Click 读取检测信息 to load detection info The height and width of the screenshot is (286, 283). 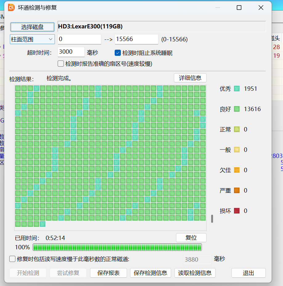(x=195, y=273)
